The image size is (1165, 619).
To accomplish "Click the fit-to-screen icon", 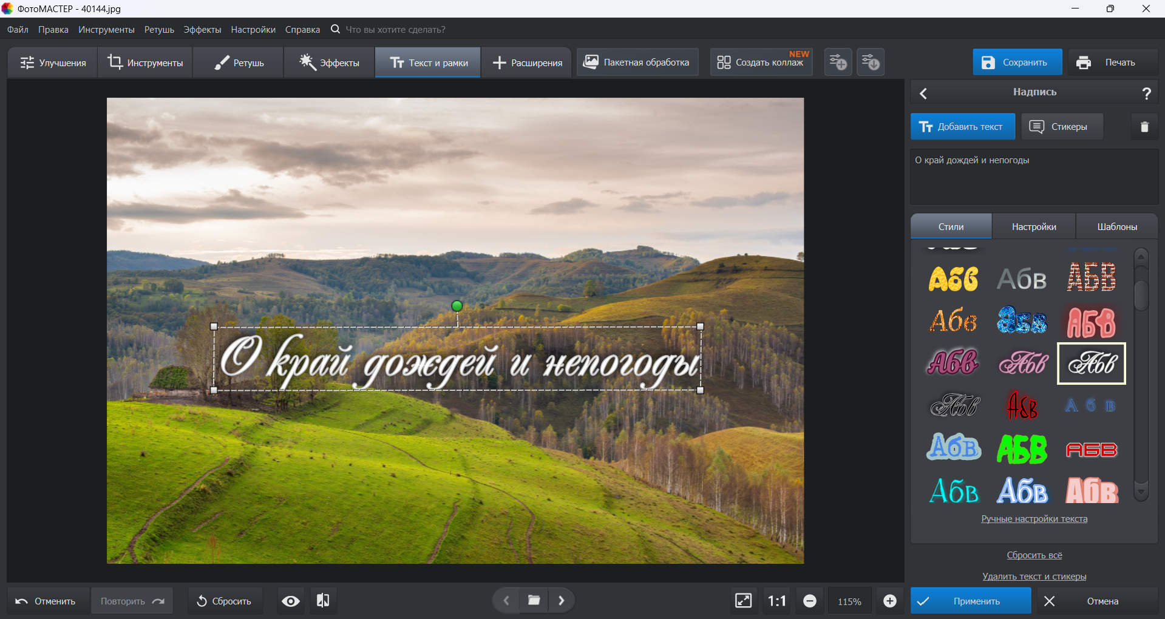I will coord(743,601).
